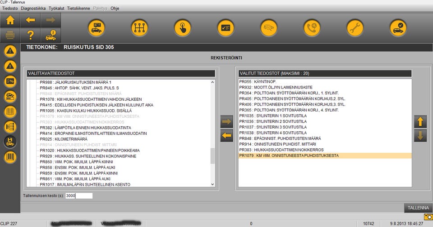Open the barcode icon in sidebar
Viewport: 433px width, 227px height.
coord(10,157)
